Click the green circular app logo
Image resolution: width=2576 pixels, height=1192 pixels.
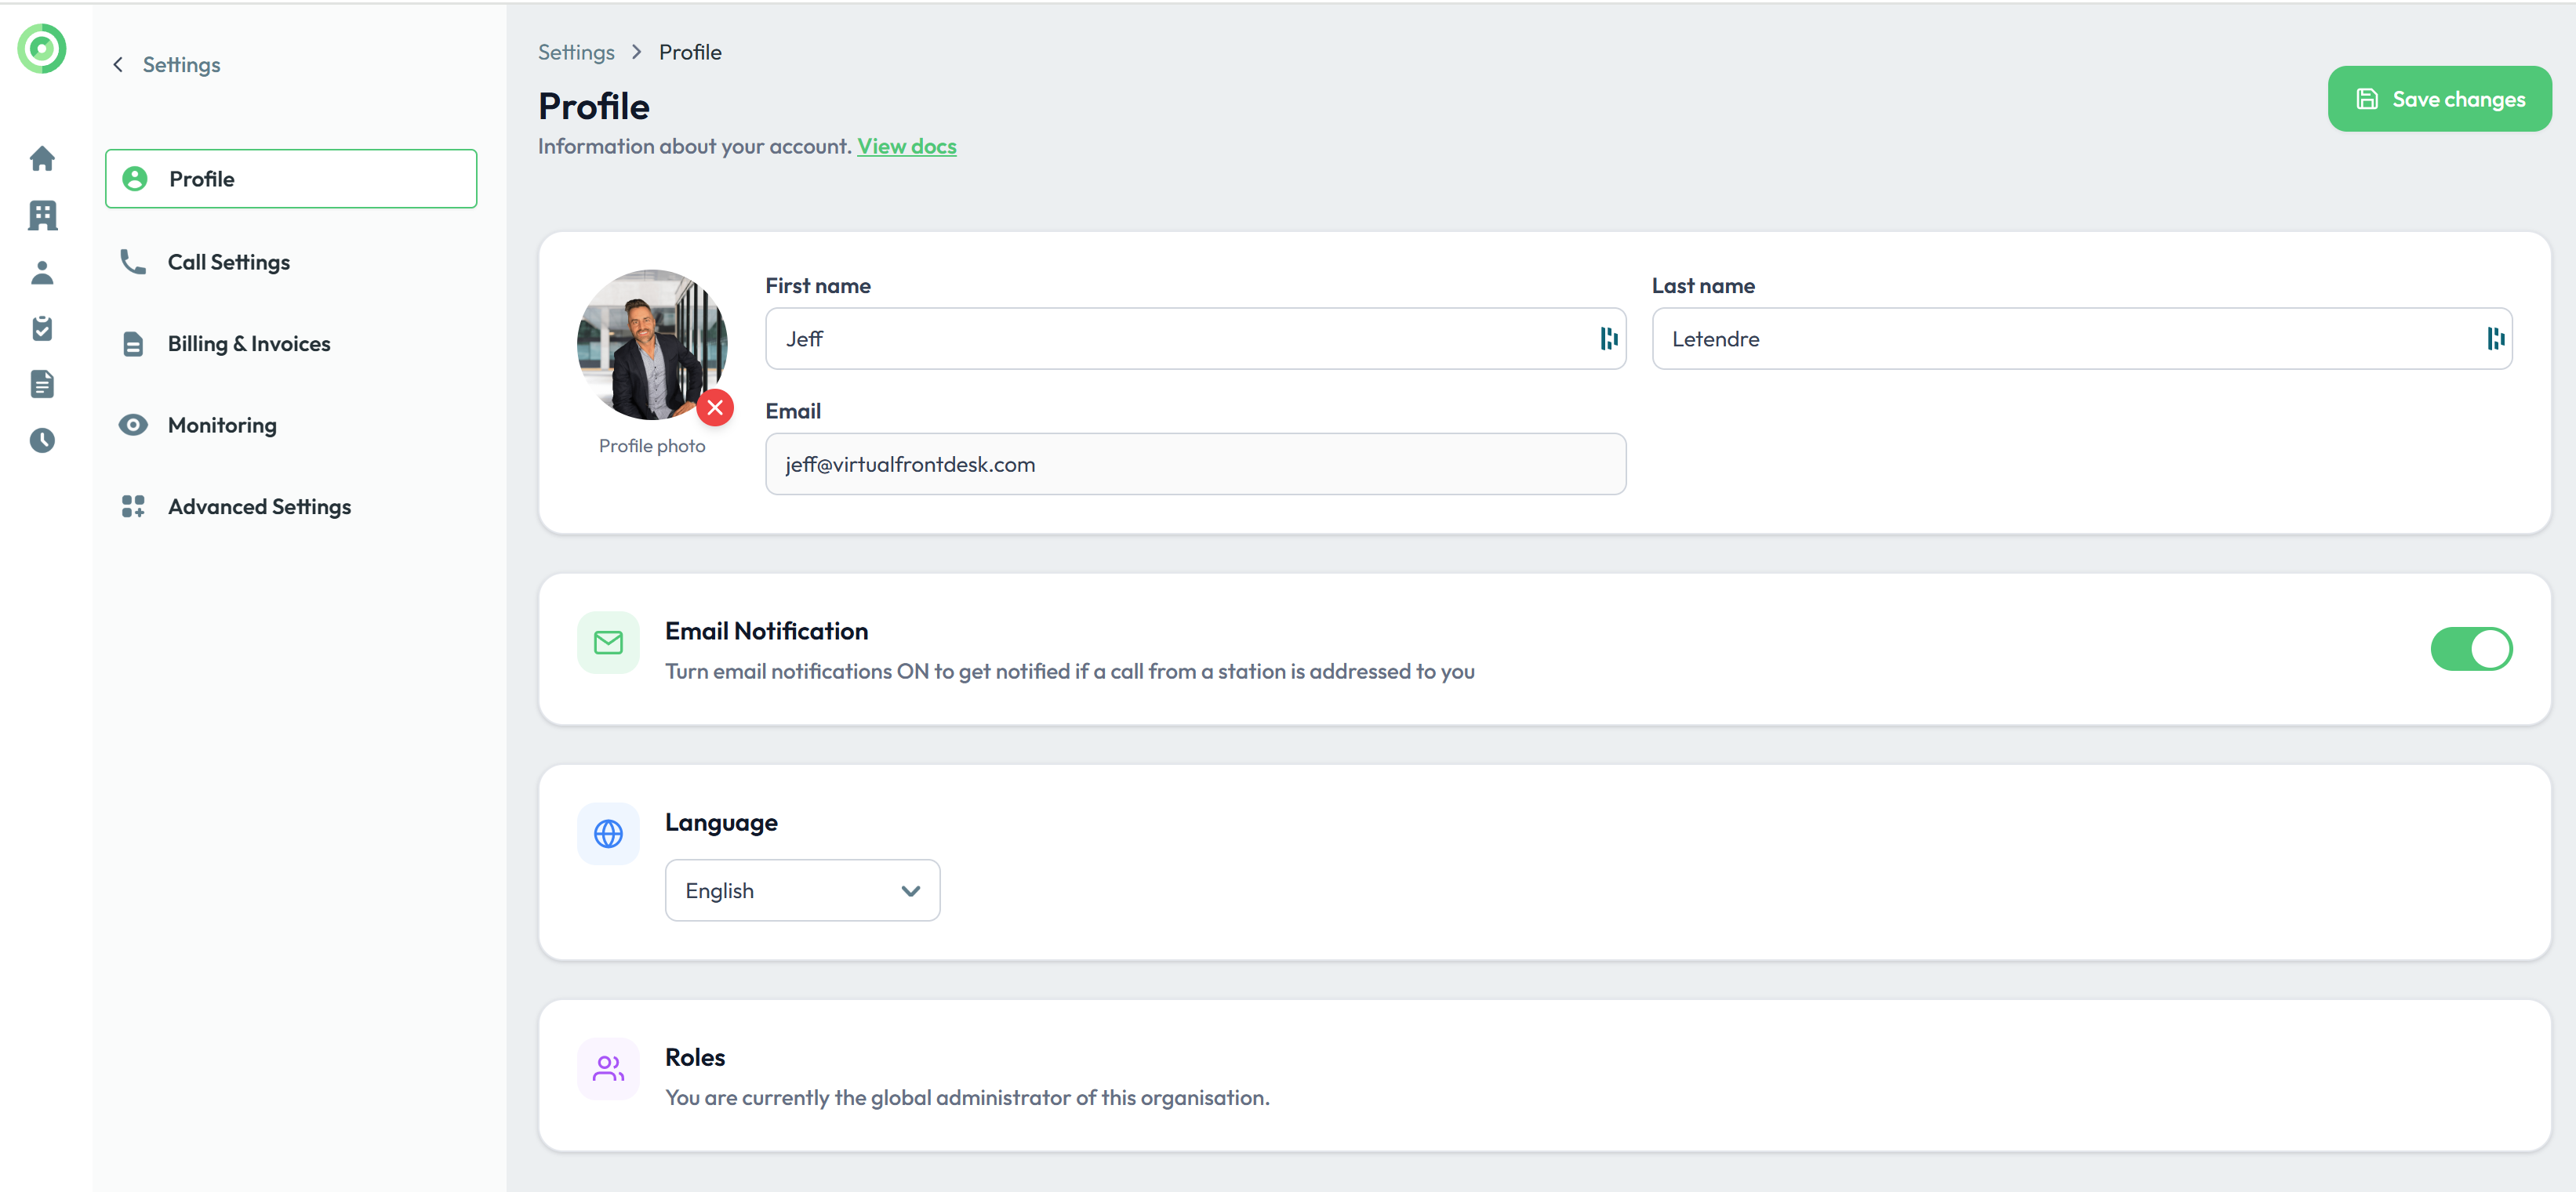(42, 48)
